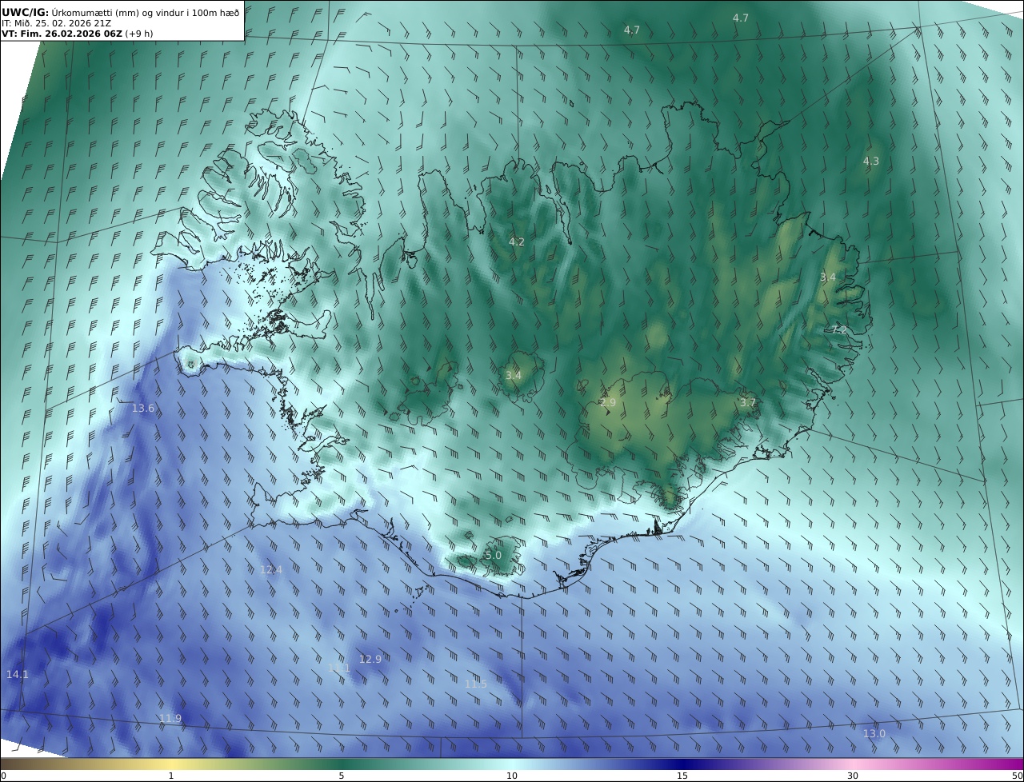Click the '4.2' value over north Iceland

coord(517,241)
